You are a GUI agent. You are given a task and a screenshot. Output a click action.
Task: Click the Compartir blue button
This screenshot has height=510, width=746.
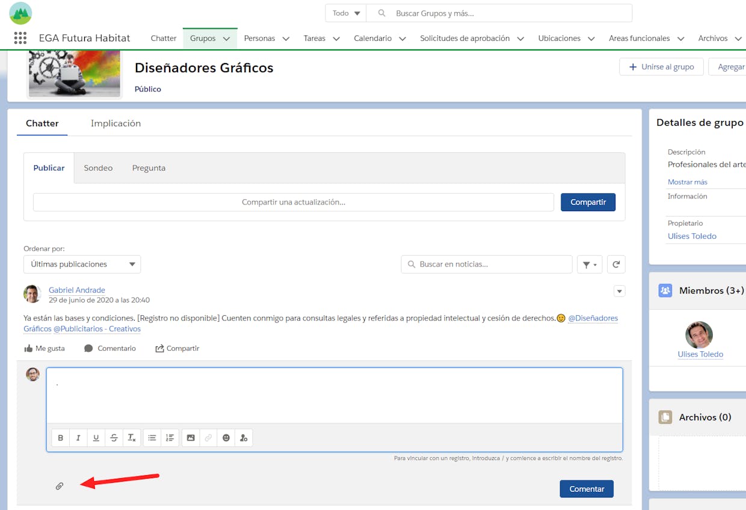coord(588,202)
